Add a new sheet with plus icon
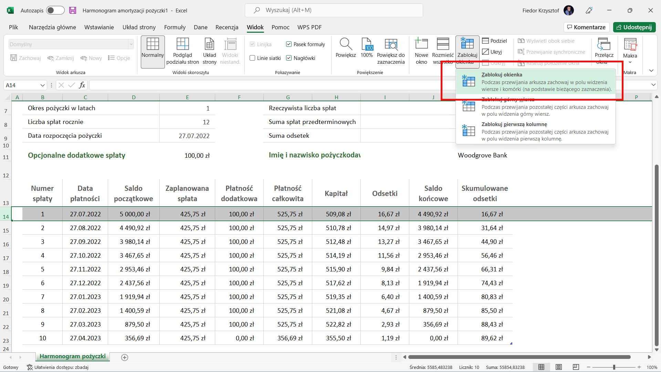The width and height of the screenshot is (661, 372). pos(125,358)
